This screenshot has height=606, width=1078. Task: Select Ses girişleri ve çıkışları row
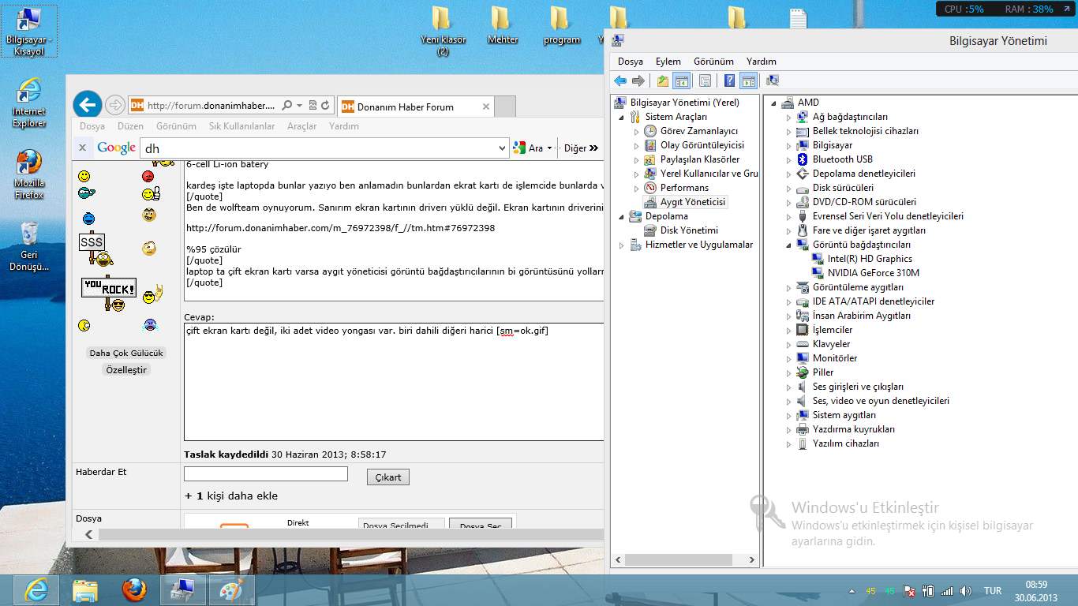pyautogui.click(x=858, y=387)
